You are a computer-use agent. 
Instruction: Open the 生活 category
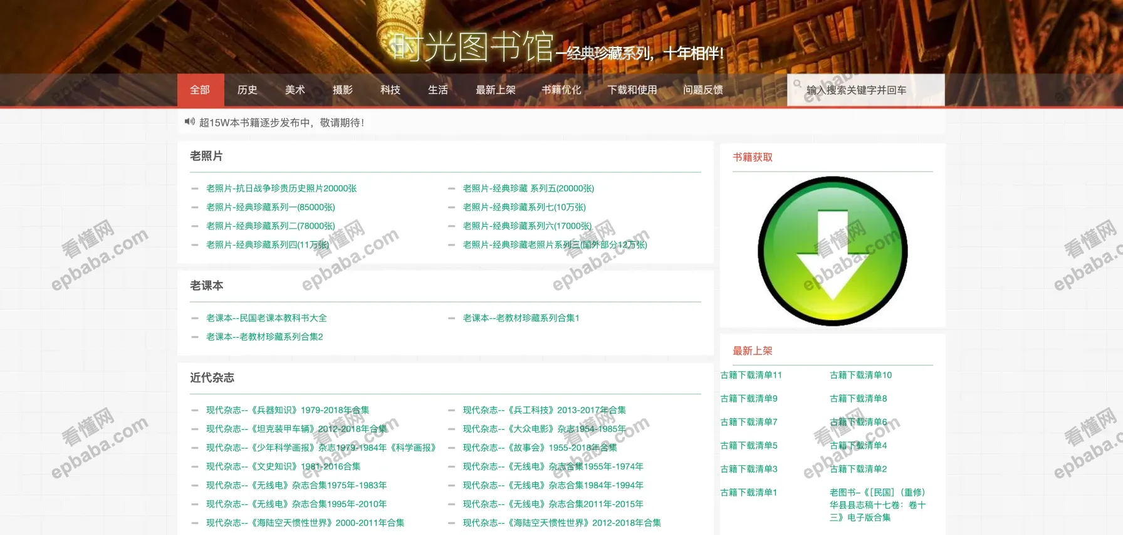pos(438,90)
